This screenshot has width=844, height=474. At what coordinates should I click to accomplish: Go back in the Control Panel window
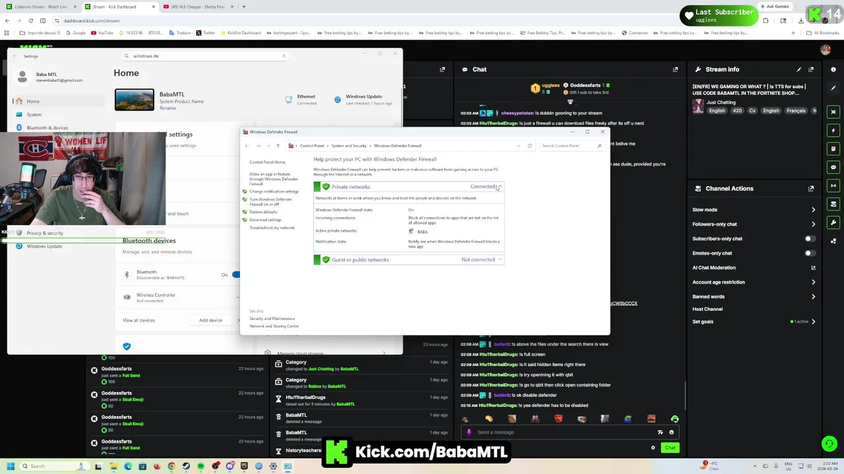247,145
